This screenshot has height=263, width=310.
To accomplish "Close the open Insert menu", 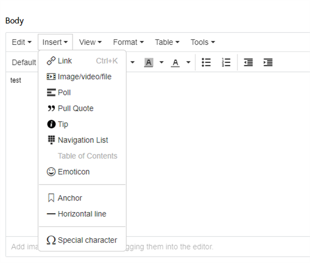I will 55,42.
